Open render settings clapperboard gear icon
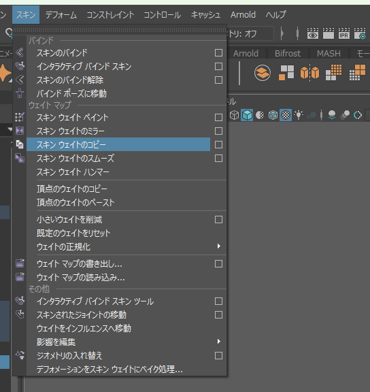The width and height of the screenshot is (370, 392). (x=360, y=33)
